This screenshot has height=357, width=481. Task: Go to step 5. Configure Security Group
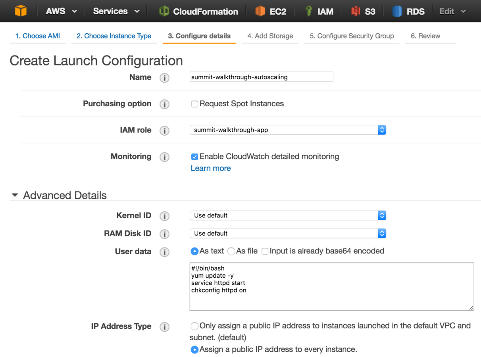click(x=352, y=36)
